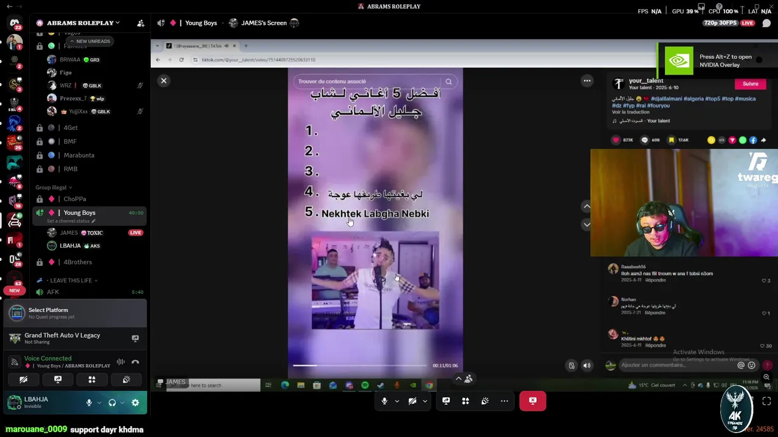Bookmark the TikTok video
Viewport: 778px width, 437px height.
pos(671,140)
